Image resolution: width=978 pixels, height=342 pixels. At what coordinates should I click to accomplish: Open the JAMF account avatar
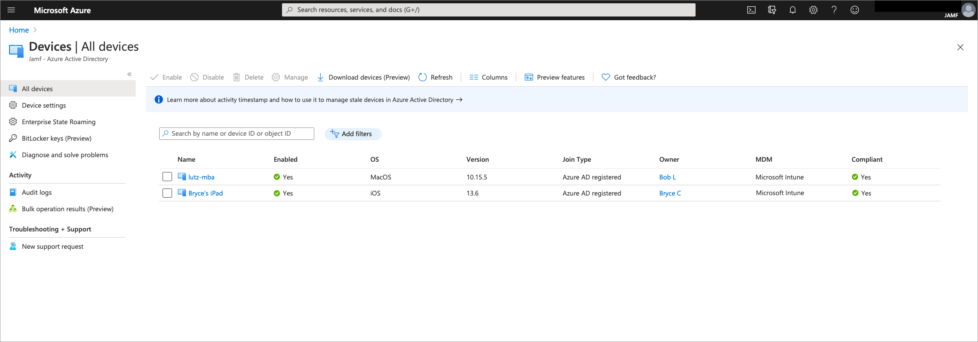click(x=968, y=10)
